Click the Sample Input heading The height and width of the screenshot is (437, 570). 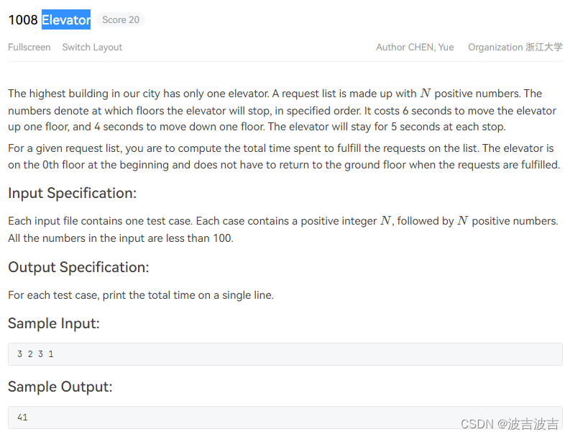[x=54, y=323]
